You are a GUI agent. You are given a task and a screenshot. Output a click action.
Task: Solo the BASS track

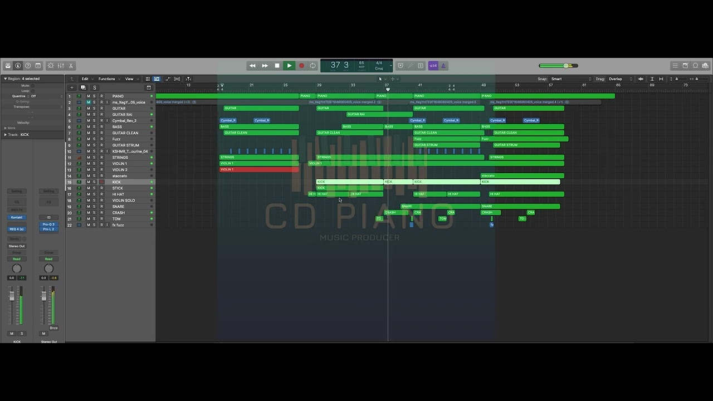[x=94, y=127]
